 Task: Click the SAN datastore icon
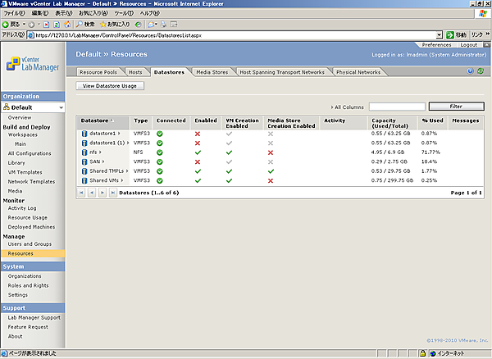point(84,161)
